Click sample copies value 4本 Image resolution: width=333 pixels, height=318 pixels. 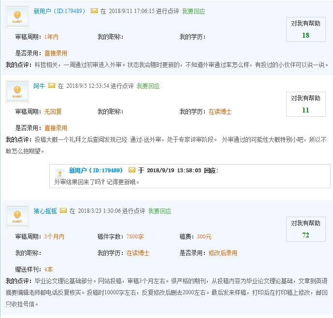48,269
